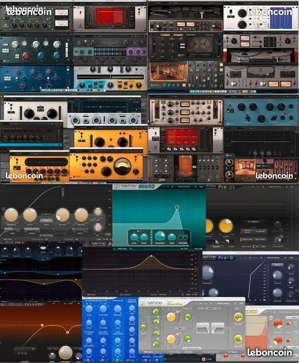Set side chain to In in Pro-DS

click(257, 247)
